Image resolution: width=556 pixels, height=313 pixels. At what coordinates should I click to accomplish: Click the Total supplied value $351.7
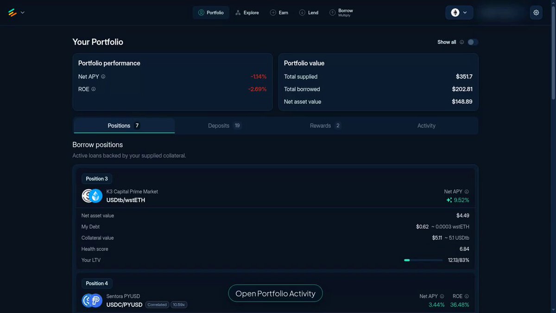pos(464,77)
